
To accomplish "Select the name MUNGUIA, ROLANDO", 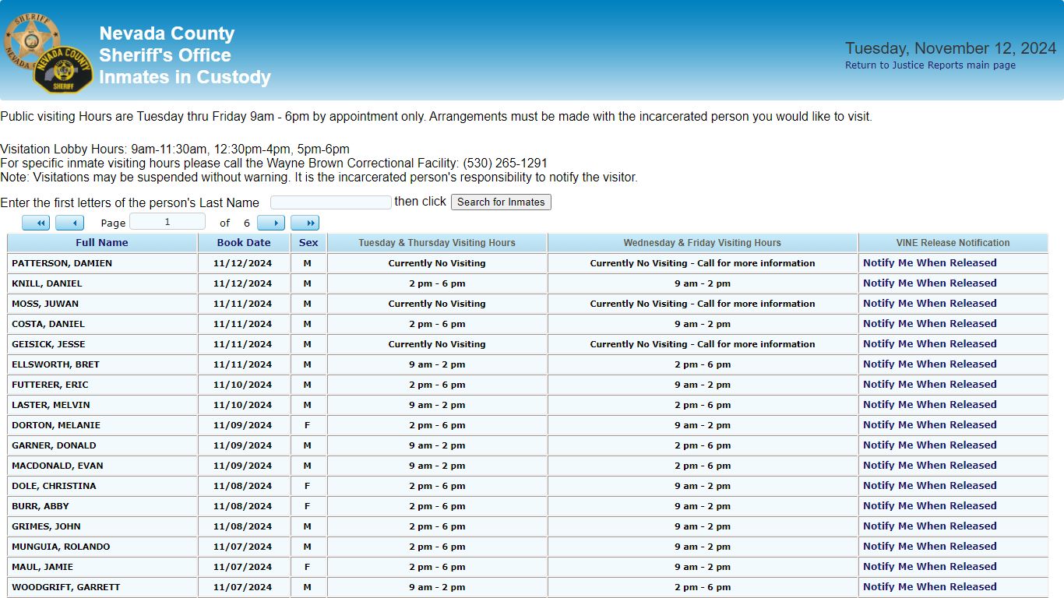I will (x=61, y=547).
